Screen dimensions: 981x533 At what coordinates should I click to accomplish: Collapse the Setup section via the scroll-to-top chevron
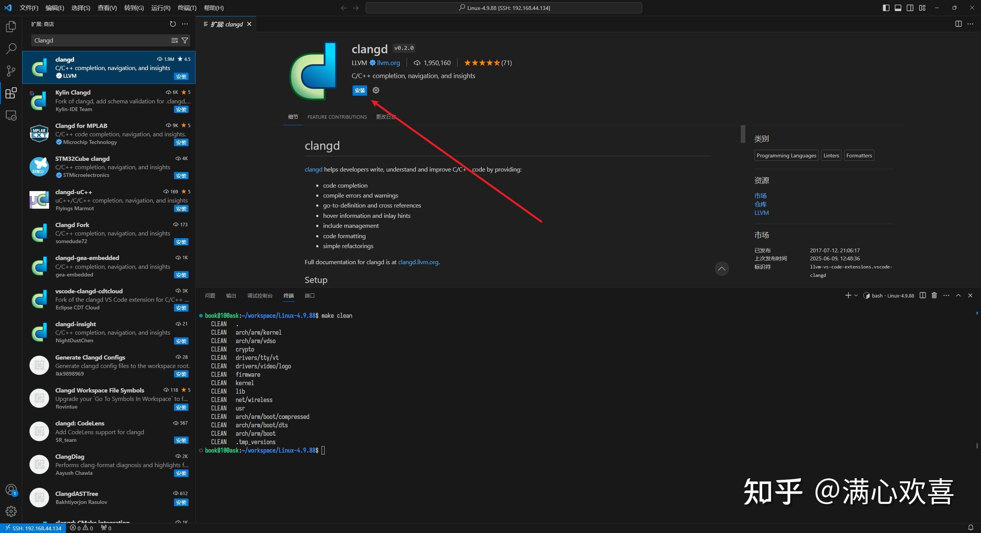pos(722,268)
